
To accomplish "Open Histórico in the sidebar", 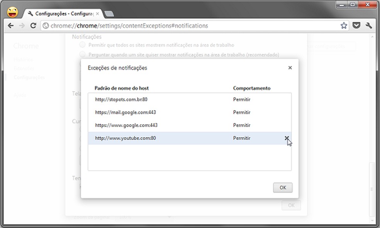I will tap(23, 59).
